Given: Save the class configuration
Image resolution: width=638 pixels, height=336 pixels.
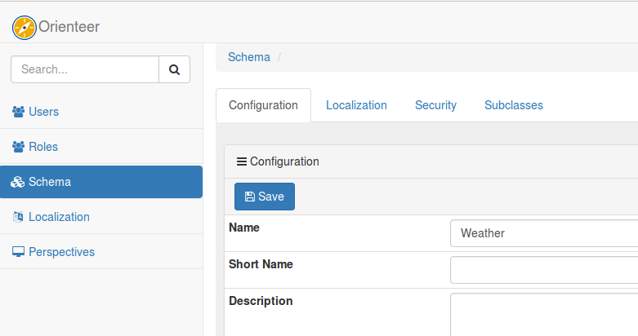Looking at the screenshot, I should pos(264,197).
